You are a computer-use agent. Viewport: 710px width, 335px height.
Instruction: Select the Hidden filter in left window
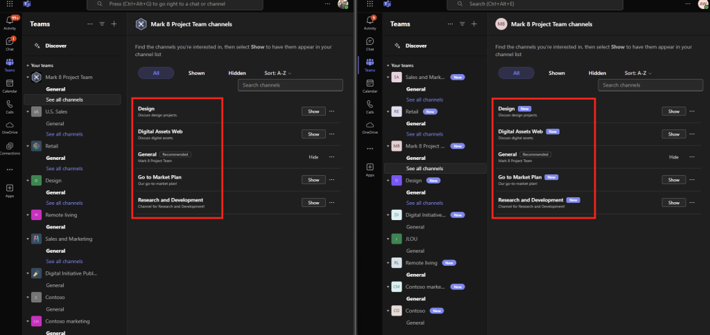coord(237,73)
